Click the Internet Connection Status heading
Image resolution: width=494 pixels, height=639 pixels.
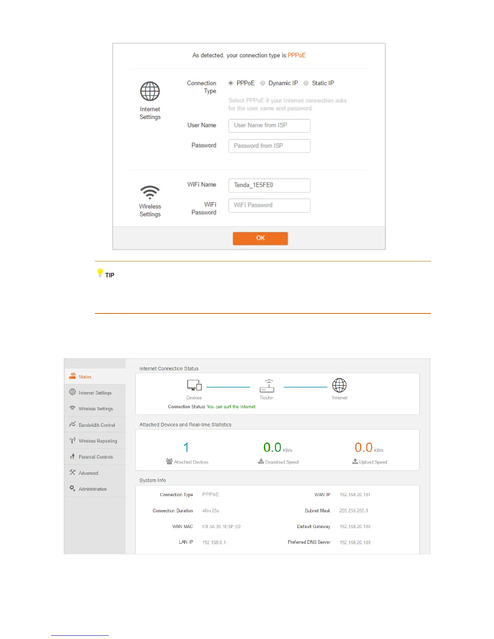(169, 369)
